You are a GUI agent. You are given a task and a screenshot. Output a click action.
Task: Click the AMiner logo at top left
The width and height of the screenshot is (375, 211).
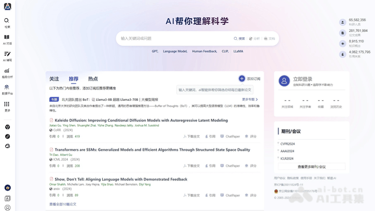[7, 6]
